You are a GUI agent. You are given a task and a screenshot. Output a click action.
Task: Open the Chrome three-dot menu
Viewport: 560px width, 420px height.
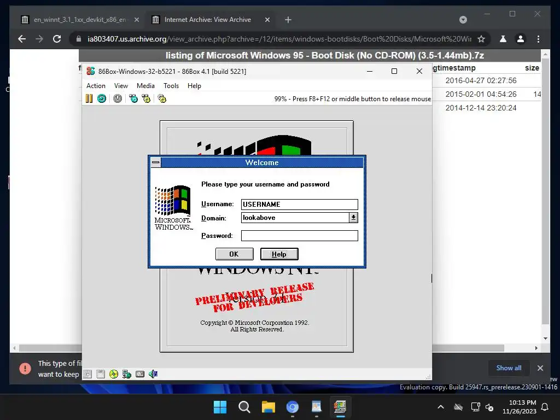click(x=538, y=39)
